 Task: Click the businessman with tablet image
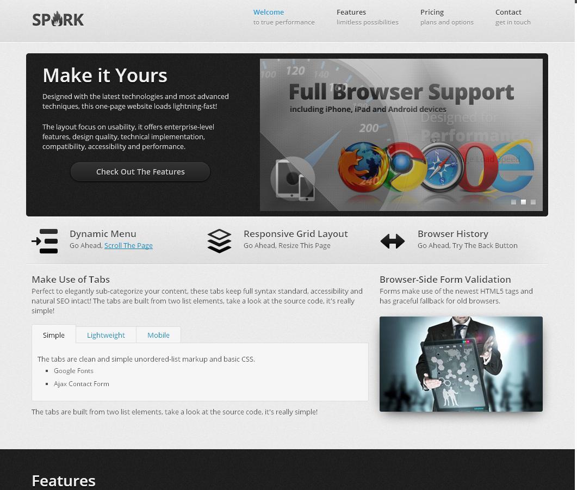[x=461, y=364]
